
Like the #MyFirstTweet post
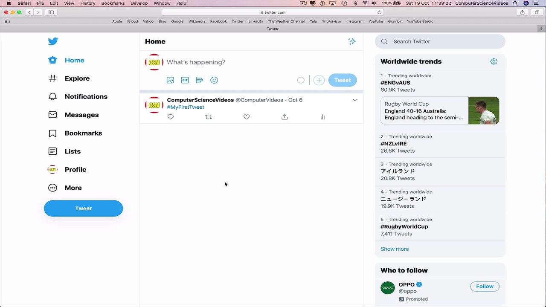[x=247, y=117]
